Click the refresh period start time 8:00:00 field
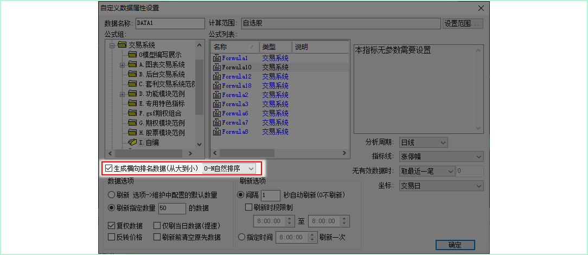Image resolution: width=588 pixels, height=255 pixels. [x=274, y=221]
